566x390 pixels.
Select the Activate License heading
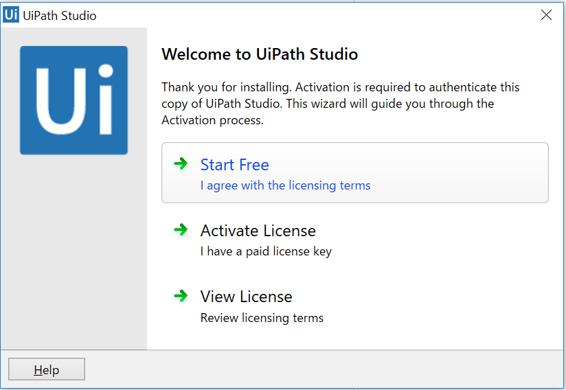[258, 231]
